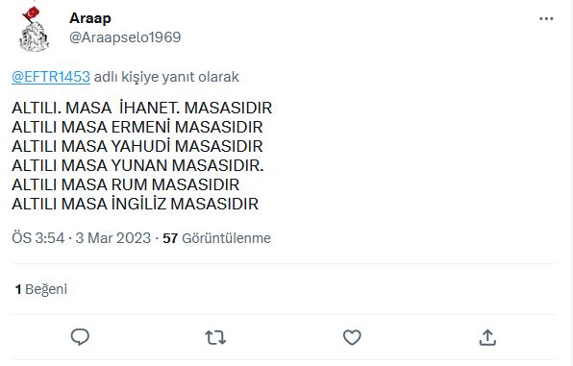Like the tweet with the heart icon

click(352, 337)
